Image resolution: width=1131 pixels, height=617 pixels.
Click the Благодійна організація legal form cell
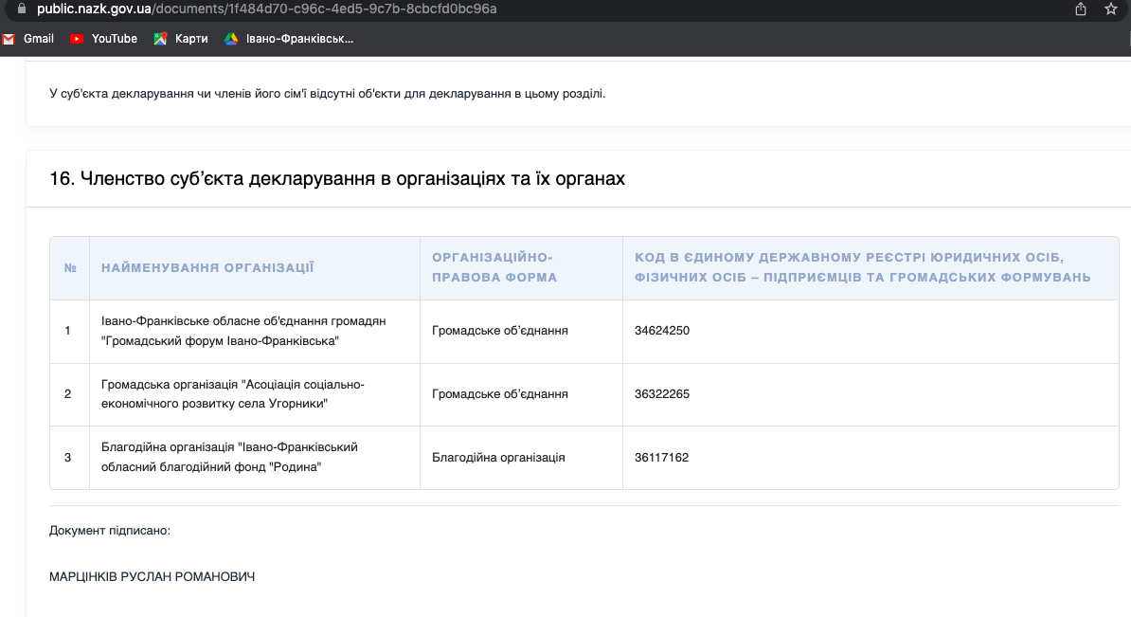[x=498, y=458]
